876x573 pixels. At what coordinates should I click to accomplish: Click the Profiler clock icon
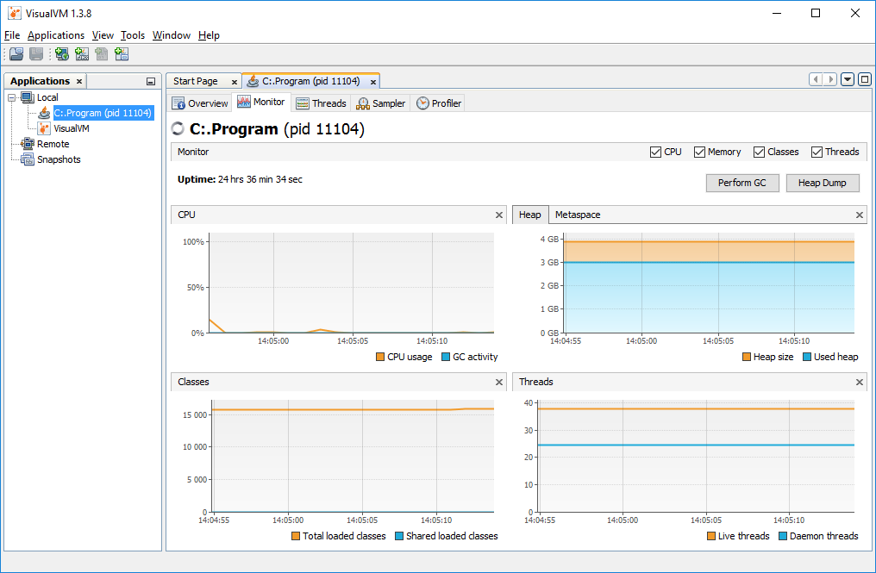423,103
